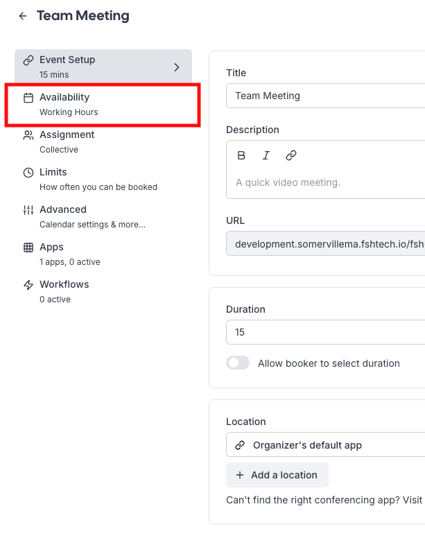Enable Allow booker to select duration

click(x=238, y=363)
